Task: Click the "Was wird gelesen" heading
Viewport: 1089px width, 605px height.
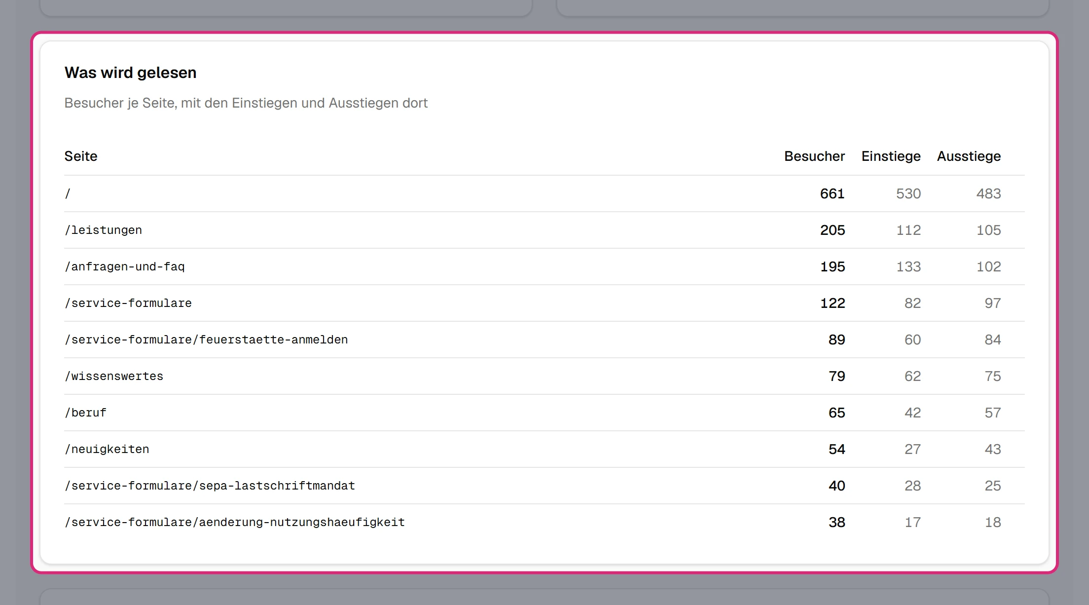Action: [130, 73]
